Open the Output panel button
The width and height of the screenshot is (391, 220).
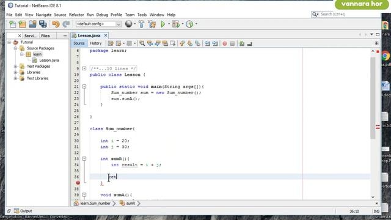click(x=23, y=211)
